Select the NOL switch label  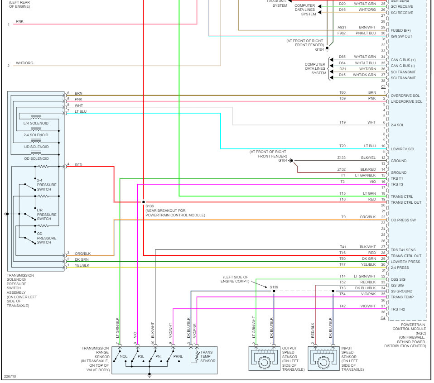coord(123,356)
